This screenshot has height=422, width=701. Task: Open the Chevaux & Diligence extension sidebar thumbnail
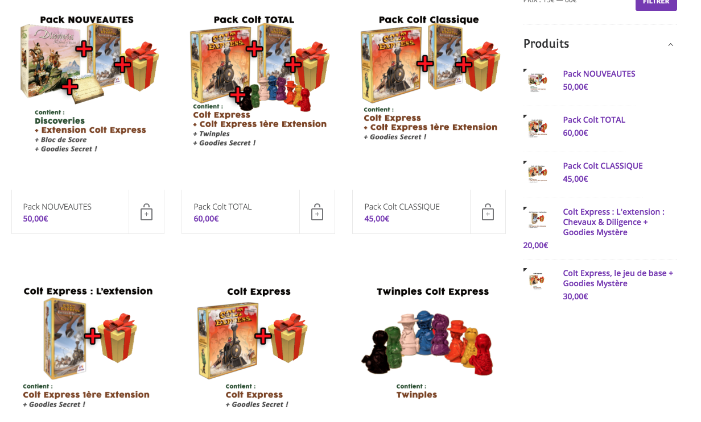[x=537, y=219]
